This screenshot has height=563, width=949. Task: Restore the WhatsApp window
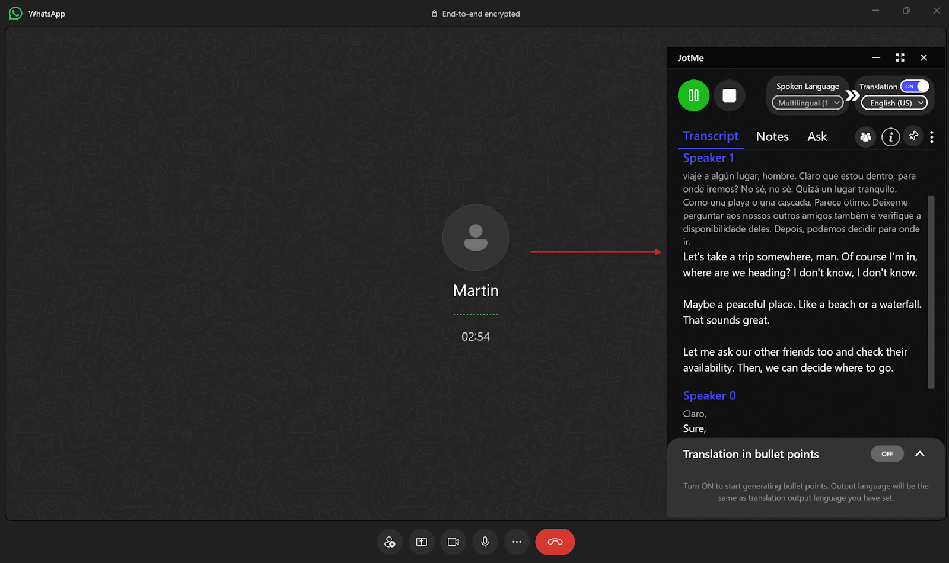click(x=906, y=11)
